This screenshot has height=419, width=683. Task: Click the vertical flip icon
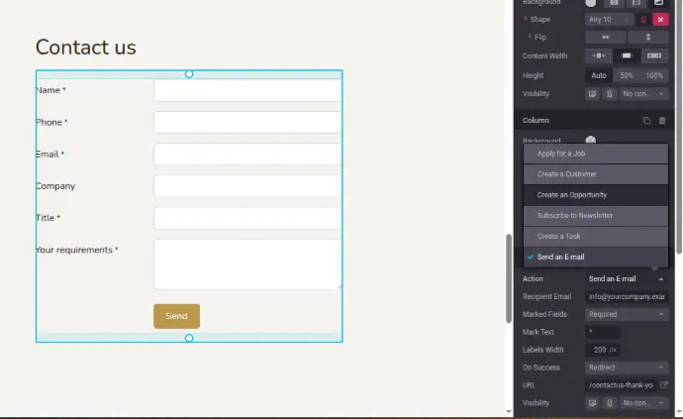(x=648, y=38)
